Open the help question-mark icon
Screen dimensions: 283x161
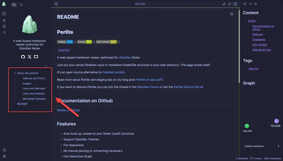pyautogui.click(x=4, y=150)
